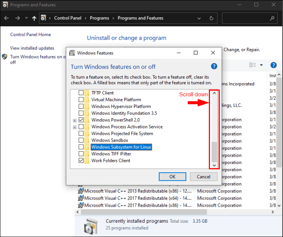Click the installed programs disc icon

click(x=91, y=226)
